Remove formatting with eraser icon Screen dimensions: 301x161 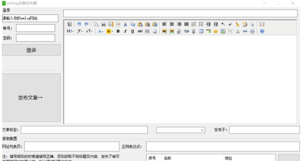tap(155, 31)
